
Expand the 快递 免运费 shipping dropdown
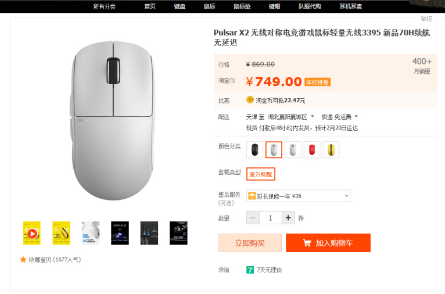pyautogui.click(x=356, y=117)
